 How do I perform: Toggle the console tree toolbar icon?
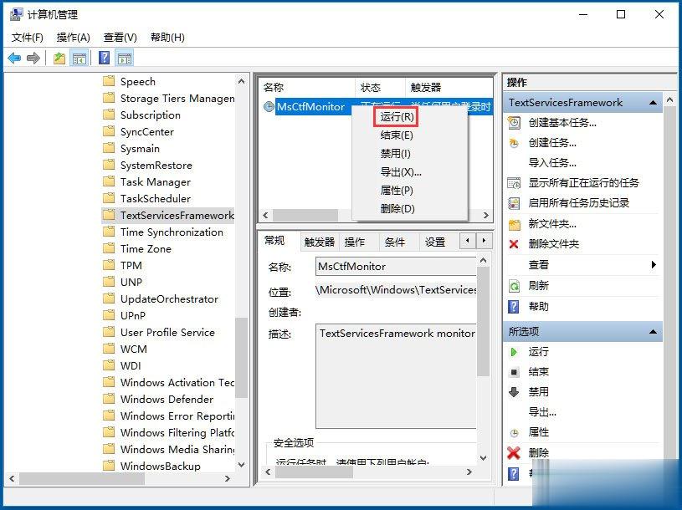[x=78, y=58]
